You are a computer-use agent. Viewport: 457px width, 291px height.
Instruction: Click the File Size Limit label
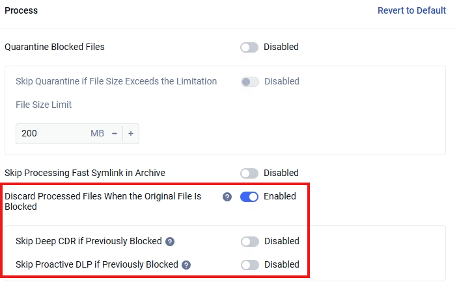44,105
